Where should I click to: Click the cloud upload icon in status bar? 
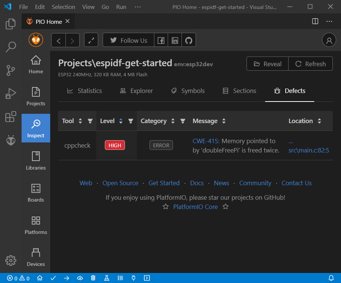coord(80,278)
